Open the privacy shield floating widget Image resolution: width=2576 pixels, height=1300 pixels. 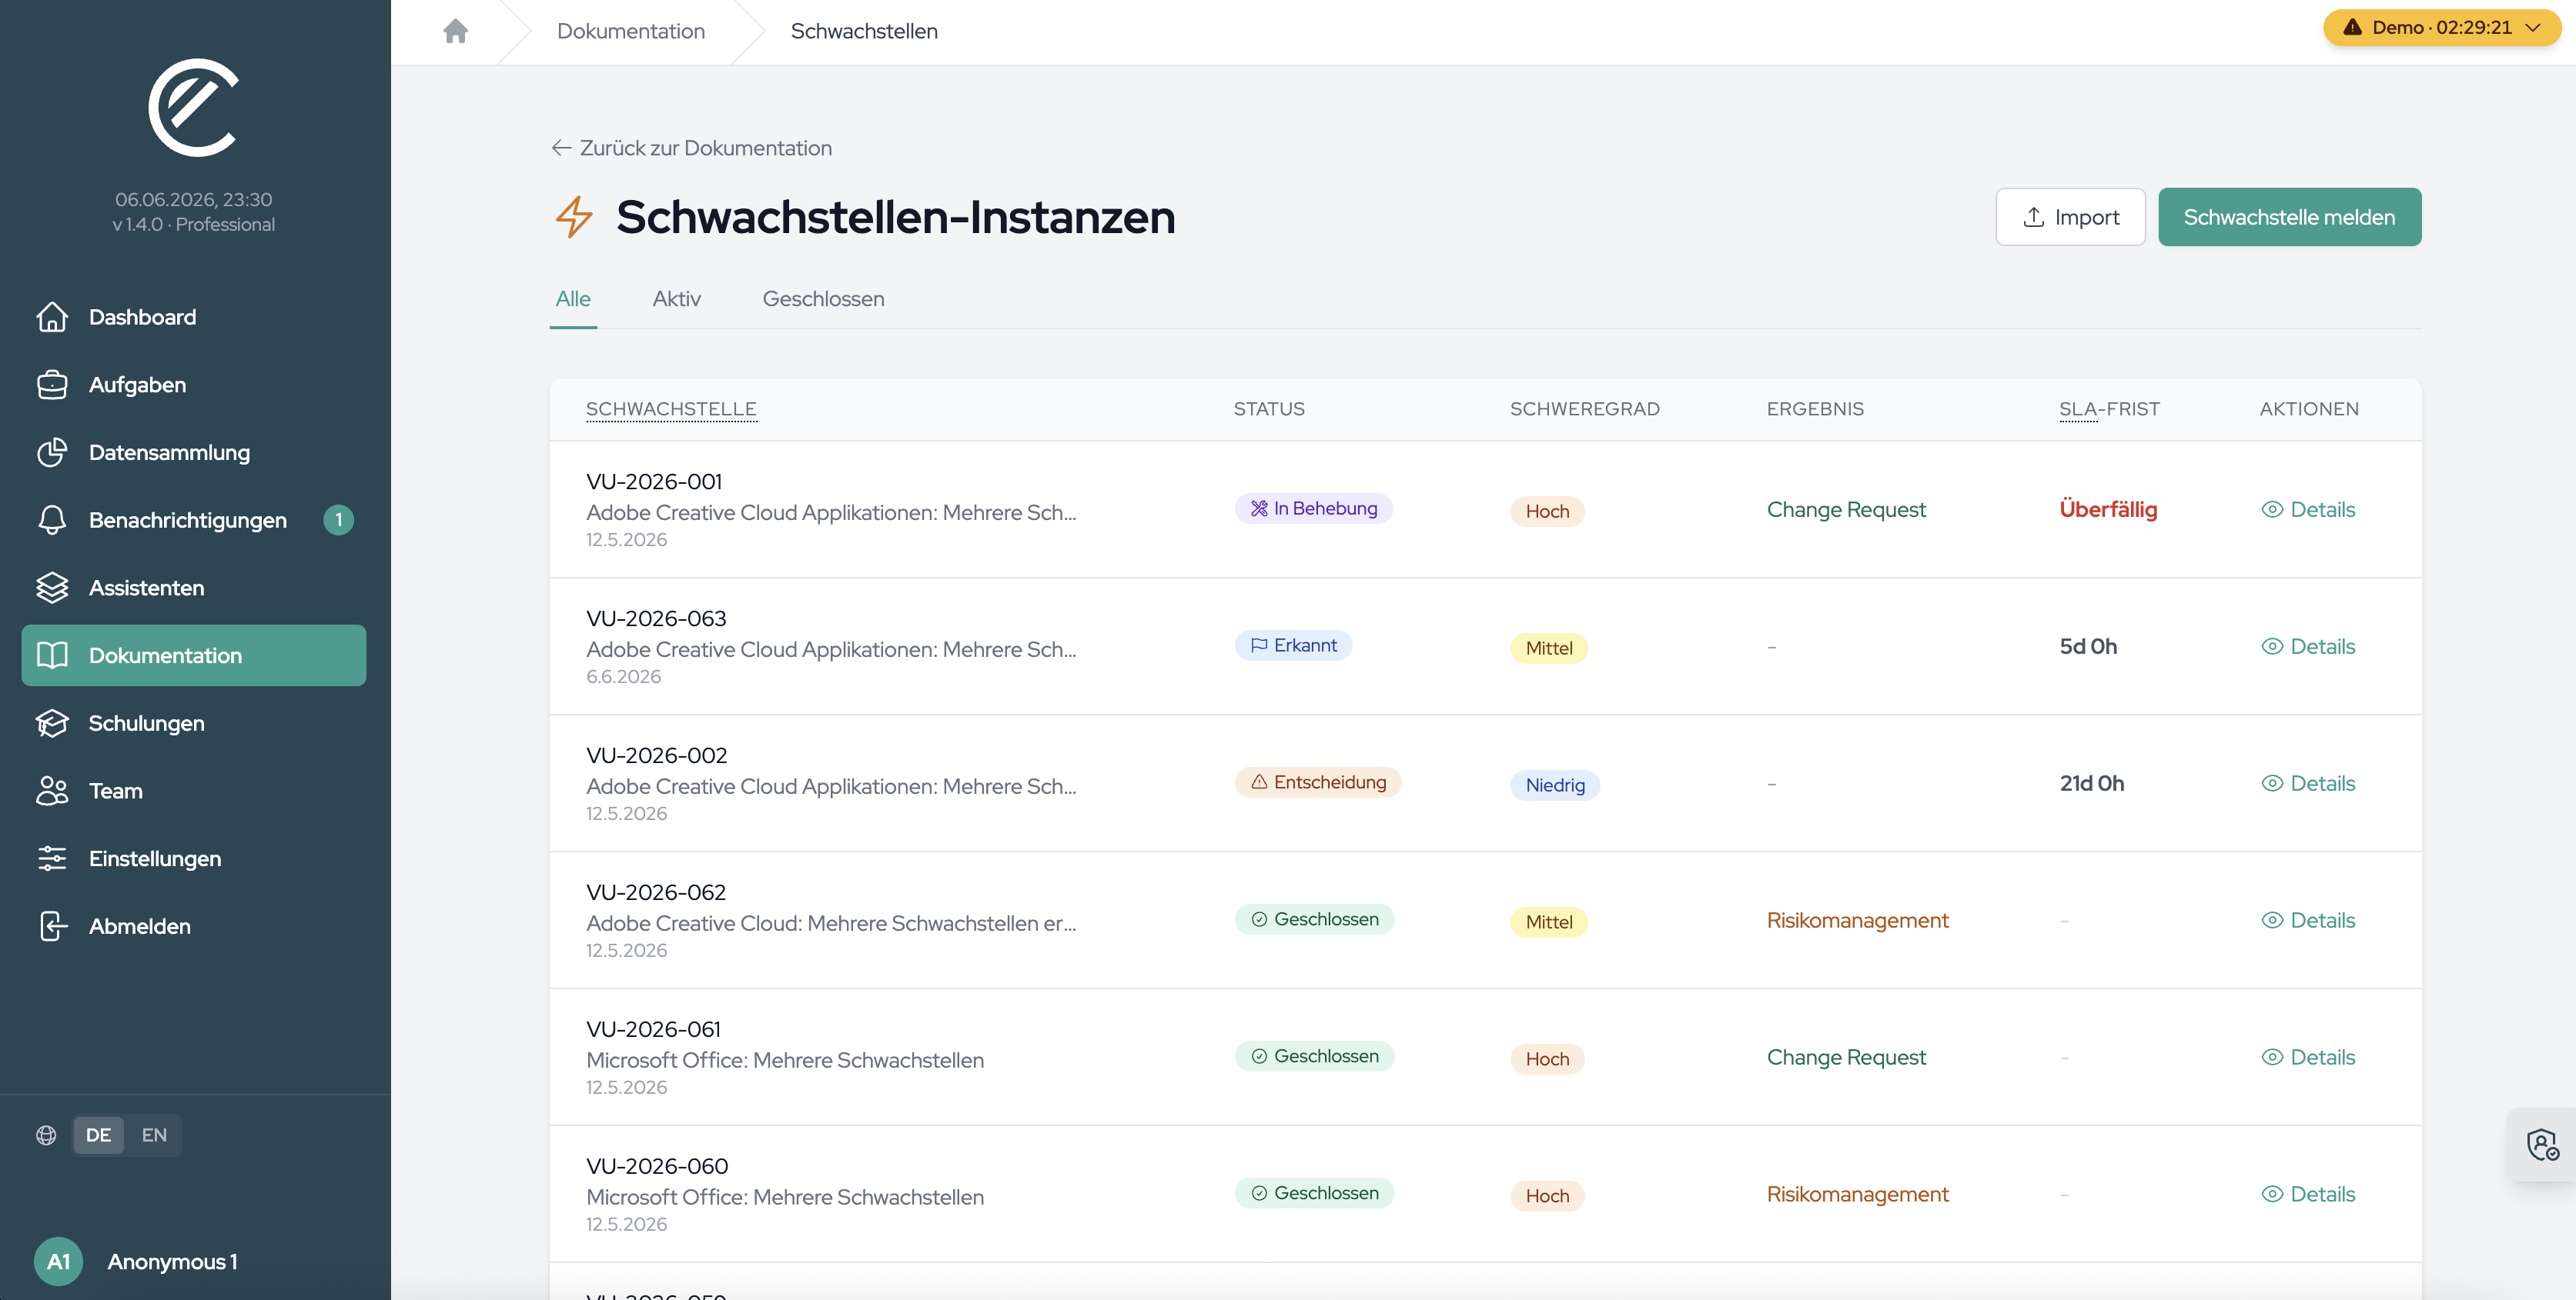[2542, 1144]
